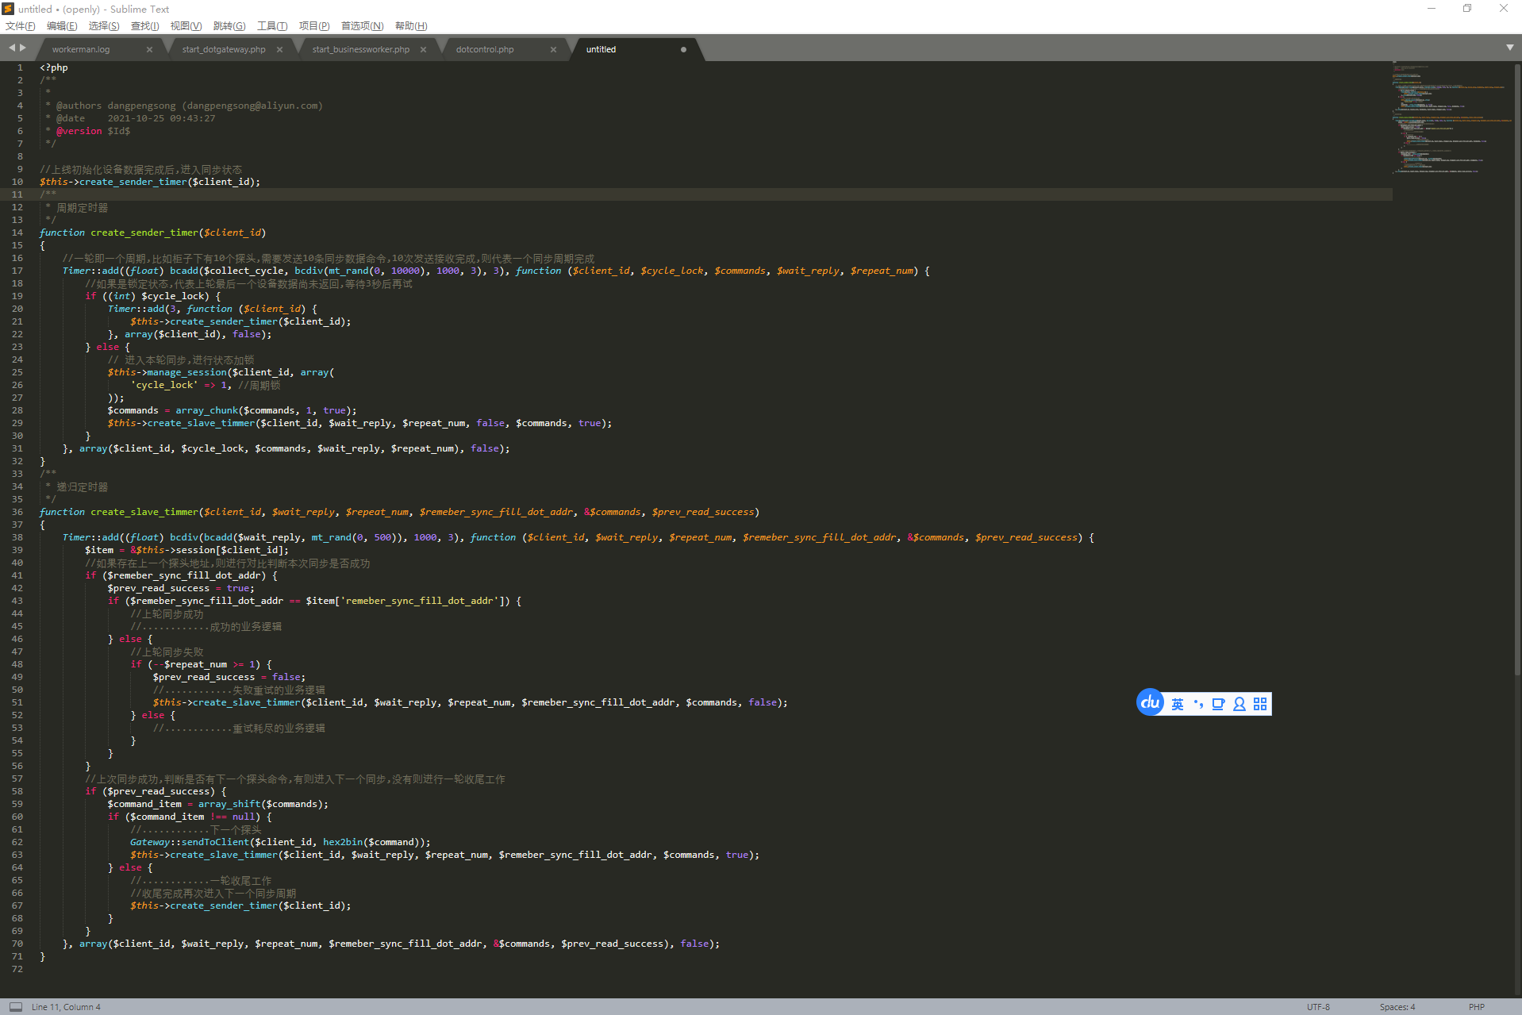Image resolution: width=1522 pixels, height=1015 pixels.
Task: Click line number 14 in the gutter
Action: tap(17, 233)
